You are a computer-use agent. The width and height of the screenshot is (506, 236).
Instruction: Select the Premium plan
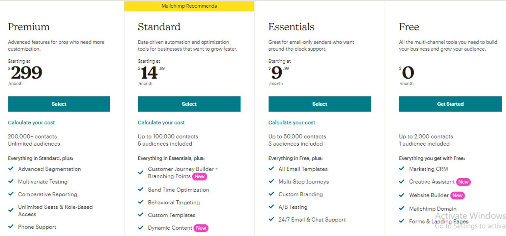coord(59,104)
